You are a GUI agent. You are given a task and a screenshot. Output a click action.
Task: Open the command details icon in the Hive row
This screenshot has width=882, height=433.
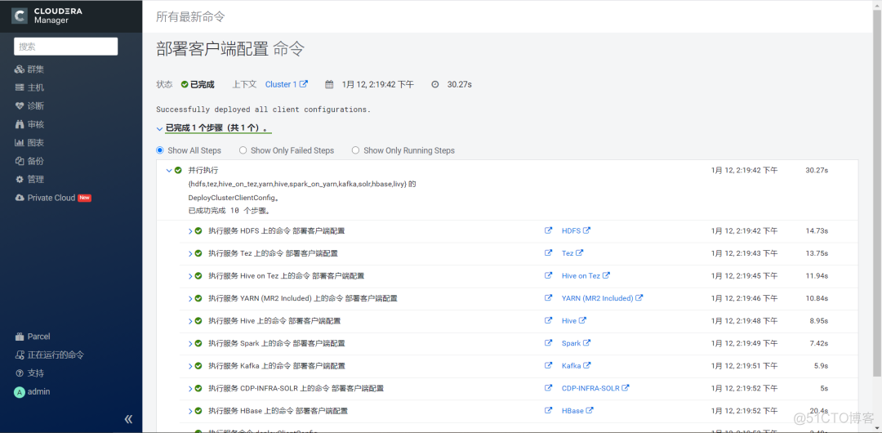tap(549, 320)
